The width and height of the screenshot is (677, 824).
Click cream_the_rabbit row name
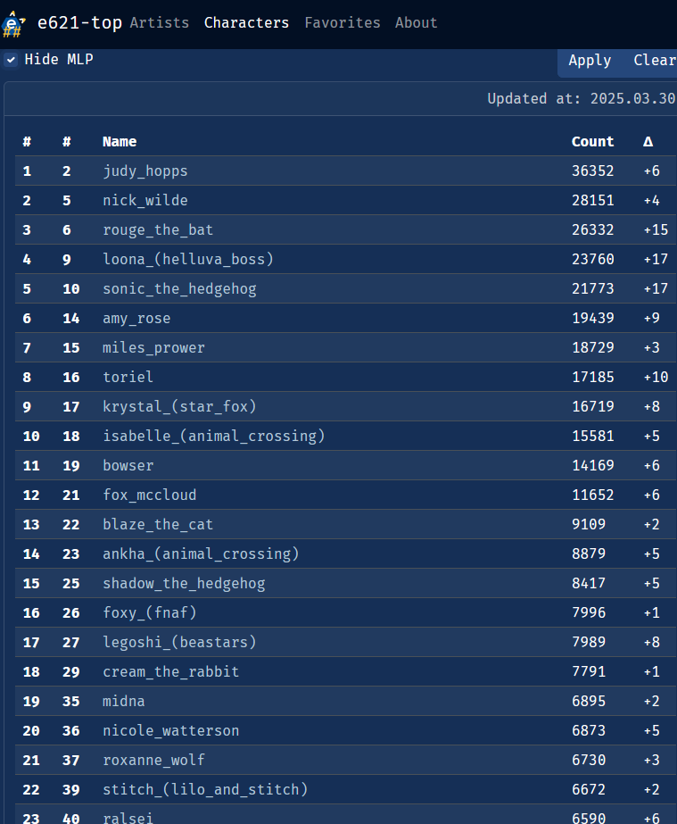coord(170,671)
